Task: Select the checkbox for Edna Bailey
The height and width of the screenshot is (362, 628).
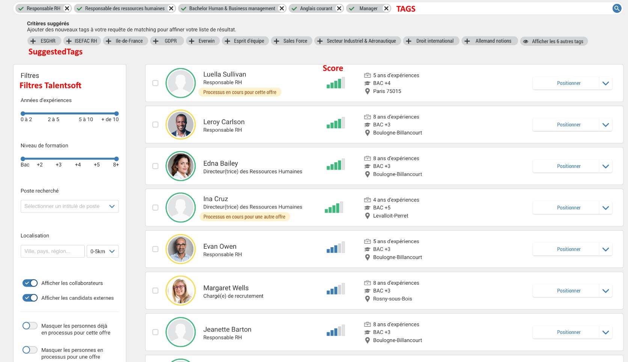Action: coord(155,166)
